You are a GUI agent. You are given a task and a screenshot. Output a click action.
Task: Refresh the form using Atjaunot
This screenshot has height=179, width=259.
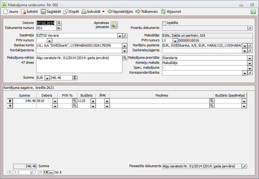coord(171,12)
